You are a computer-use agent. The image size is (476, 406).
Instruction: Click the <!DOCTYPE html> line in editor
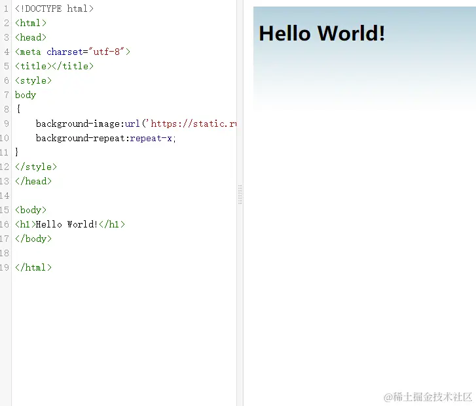54,8
